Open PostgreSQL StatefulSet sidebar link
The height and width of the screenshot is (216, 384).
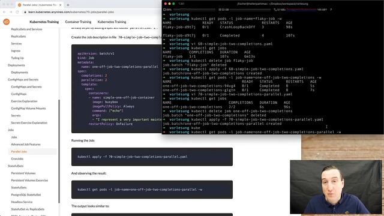coord(26,195)
